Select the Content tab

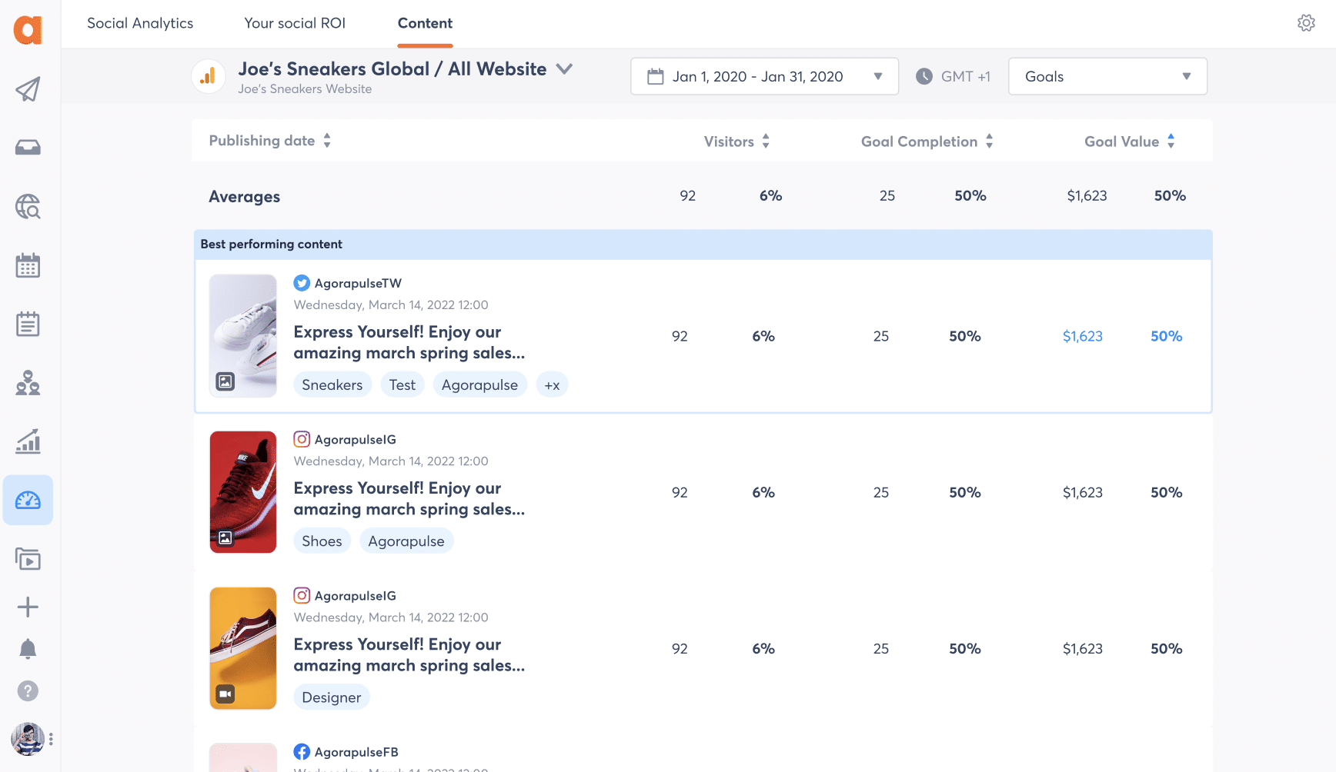click(425, 23)
